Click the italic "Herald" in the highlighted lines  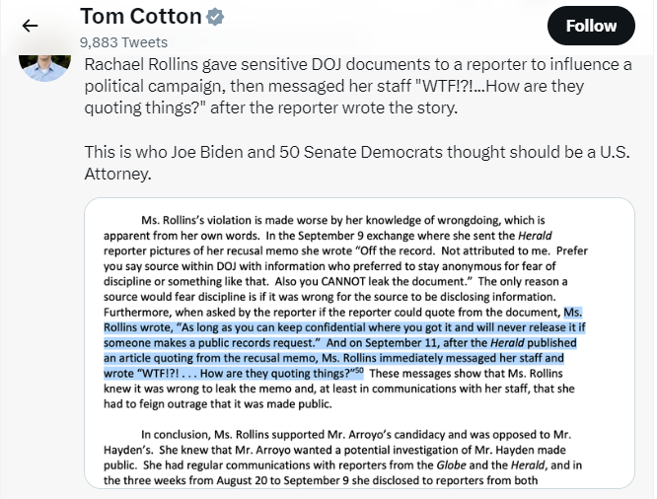click(x=507, y=343)
